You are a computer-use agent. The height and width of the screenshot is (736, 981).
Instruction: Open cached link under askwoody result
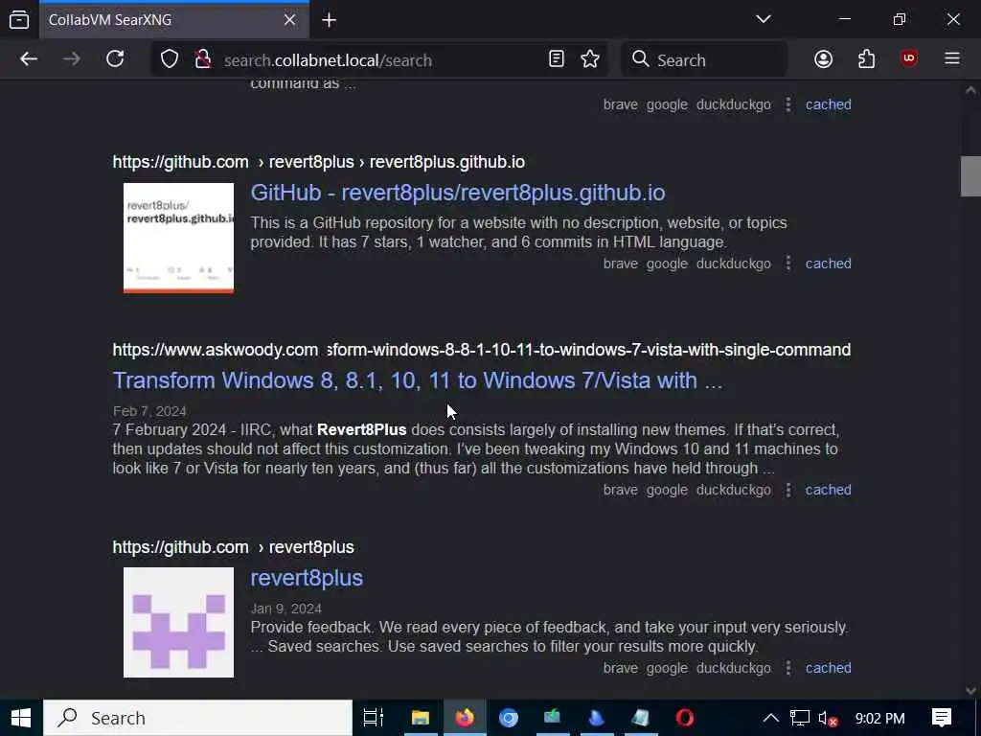(828, 490)
